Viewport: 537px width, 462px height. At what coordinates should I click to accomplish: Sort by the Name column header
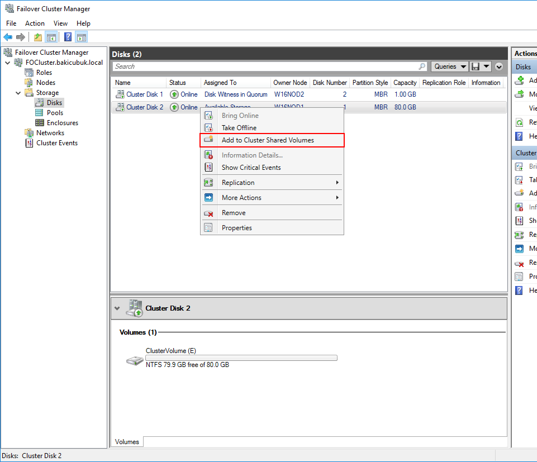point(139,83)
